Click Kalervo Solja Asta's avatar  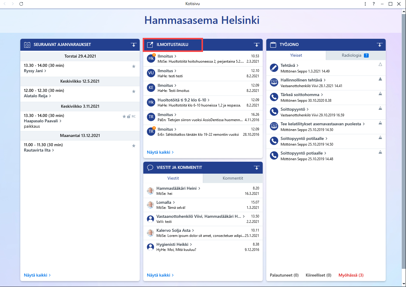[x=150, y=233]
